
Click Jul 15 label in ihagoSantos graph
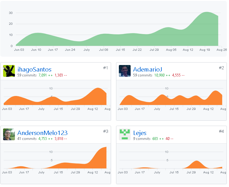(58, 109)
